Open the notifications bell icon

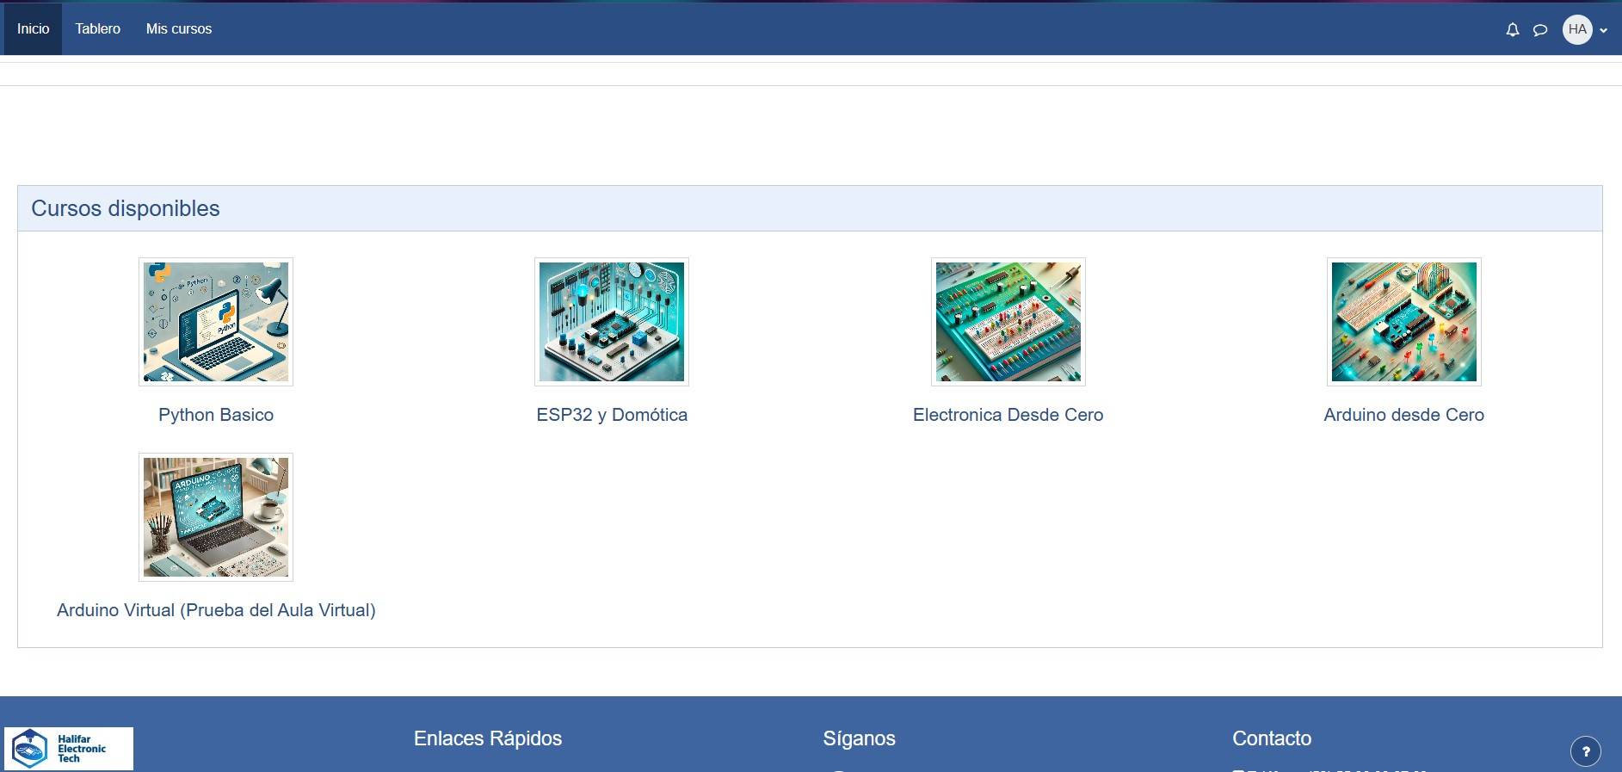point(1512,29)
